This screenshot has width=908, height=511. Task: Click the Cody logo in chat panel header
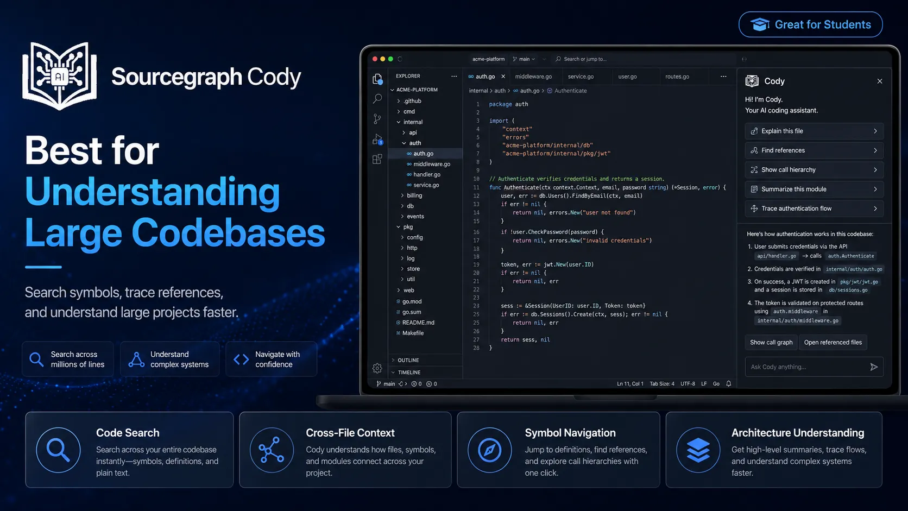(x=752, y=81)
